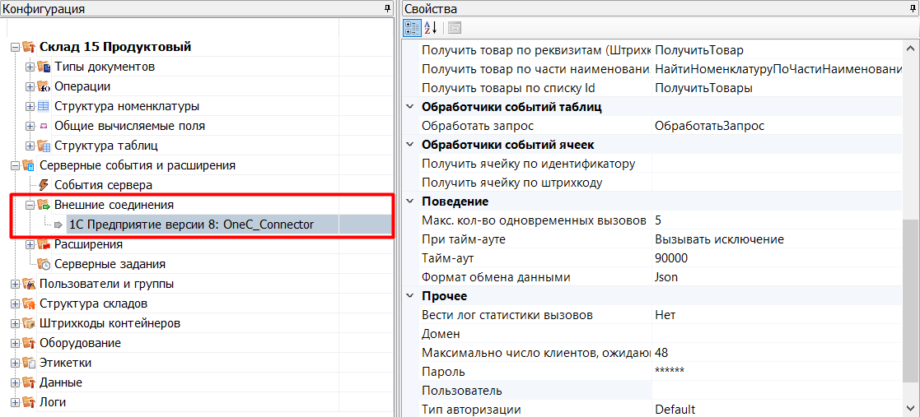Expand the Пользователи и группы node
Image resolution: width=920 pixels, height=417 pixels.
[x=15, y=284]
